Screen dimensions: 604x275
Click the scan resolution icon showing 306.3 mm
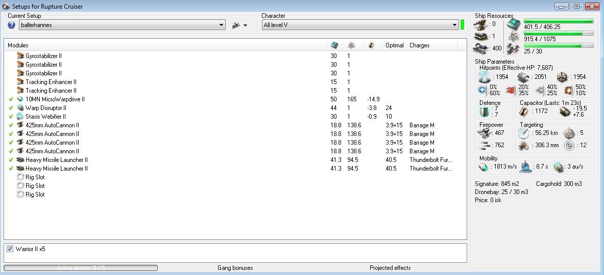tap(523, 146)
